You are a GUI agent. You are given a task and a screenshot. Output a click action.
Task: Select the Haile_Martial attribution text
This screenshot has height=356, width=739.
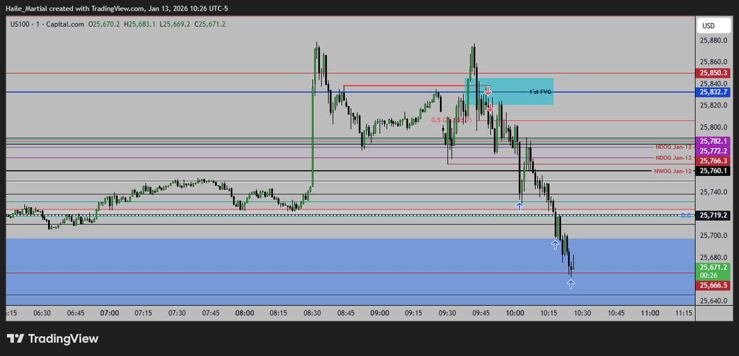click(28, 9)
